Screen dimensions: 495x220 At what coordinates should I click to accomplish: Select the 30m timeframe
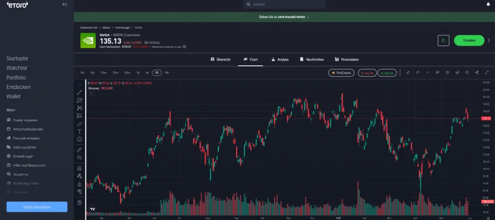[x=127, y=73]
